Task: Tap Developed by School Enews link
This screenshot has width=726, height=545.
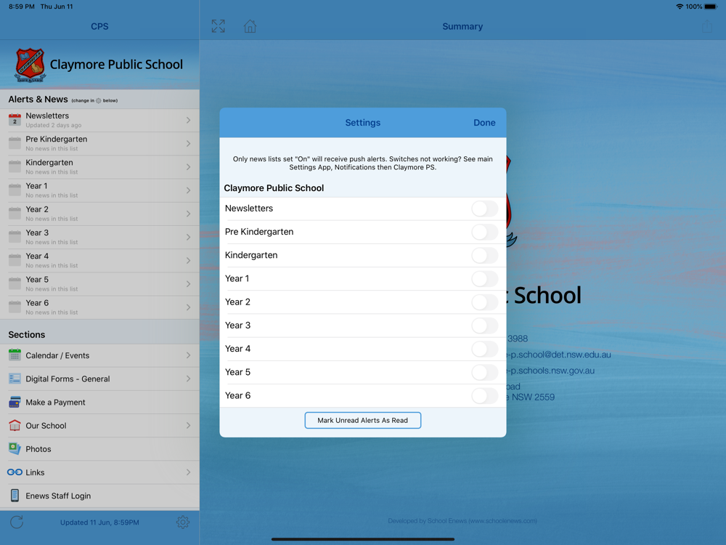Action: pyautogui.click(x=462, y=521)
